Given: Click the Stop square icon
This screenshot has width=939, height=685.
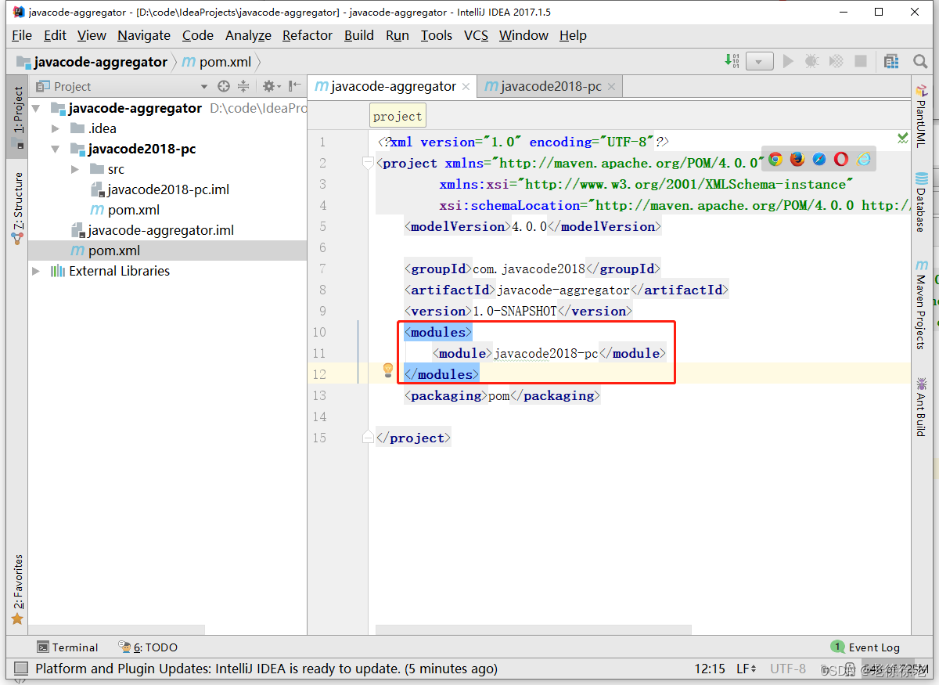Looking at the screenshot, I should click(861, 61).
